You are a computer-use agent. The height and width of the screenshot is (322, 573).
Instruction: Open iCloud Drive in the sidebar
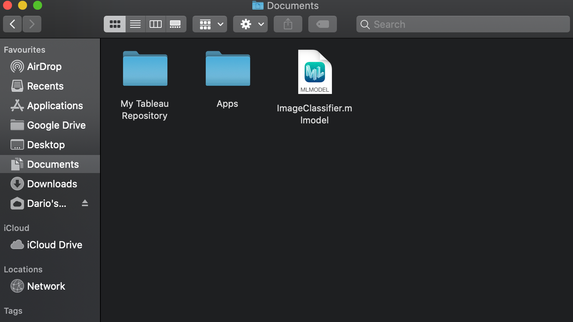[50, 245]
